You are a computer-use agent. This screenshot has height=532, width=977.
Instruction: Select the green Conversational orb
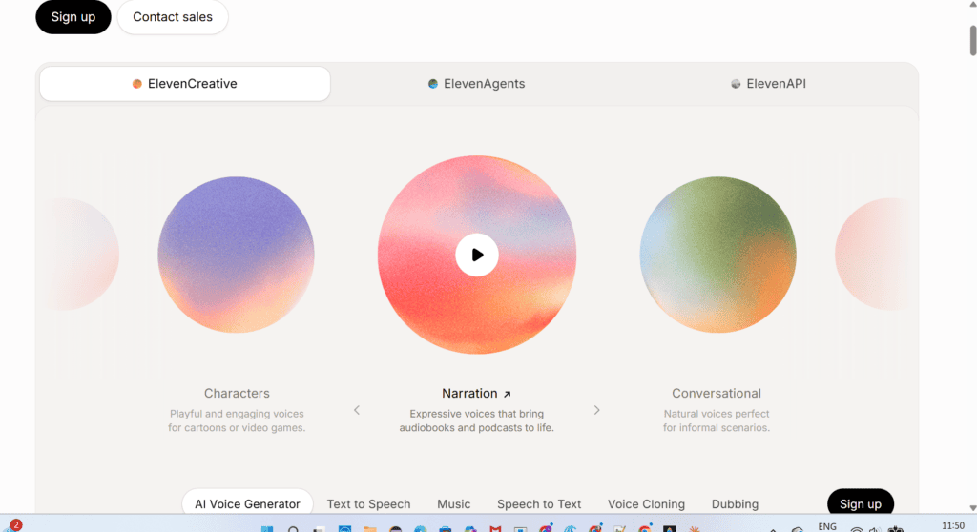717,255
